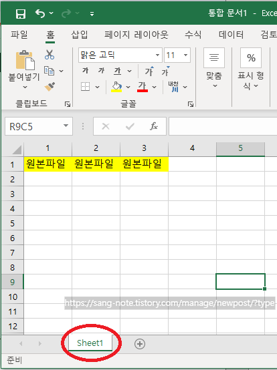Toggle underline 가 formatting

pyautogui.click(x=117, y=71)
